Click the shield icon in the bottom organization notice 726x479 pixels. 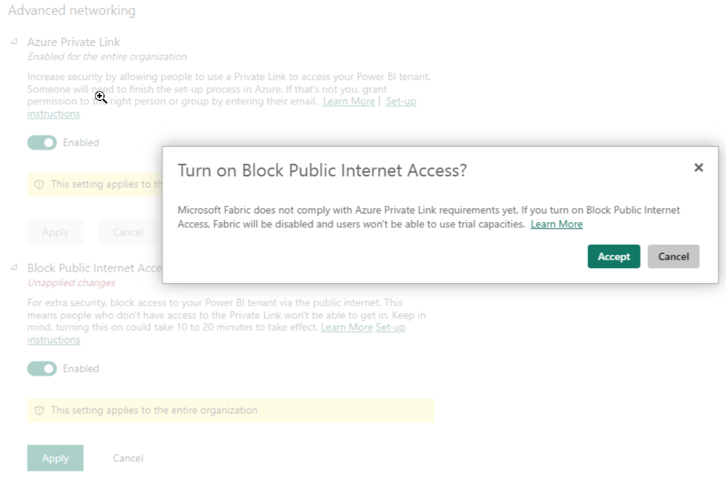pyautogui.click(x=39, y=411)
